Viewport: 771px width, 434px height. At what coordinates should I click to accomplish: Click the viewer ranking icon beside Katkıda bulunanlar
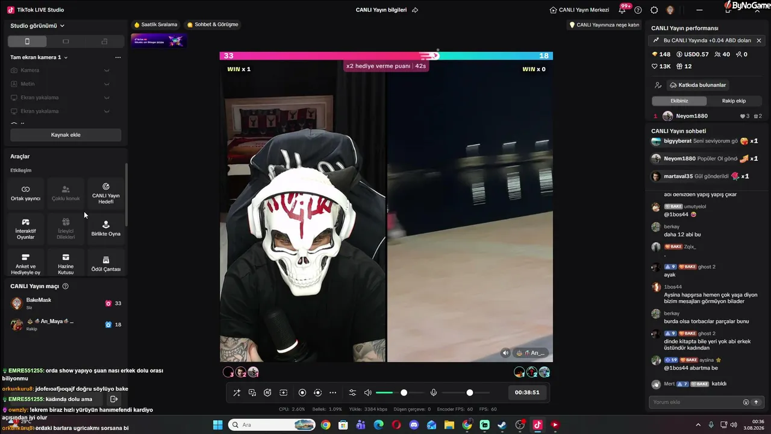658,85
